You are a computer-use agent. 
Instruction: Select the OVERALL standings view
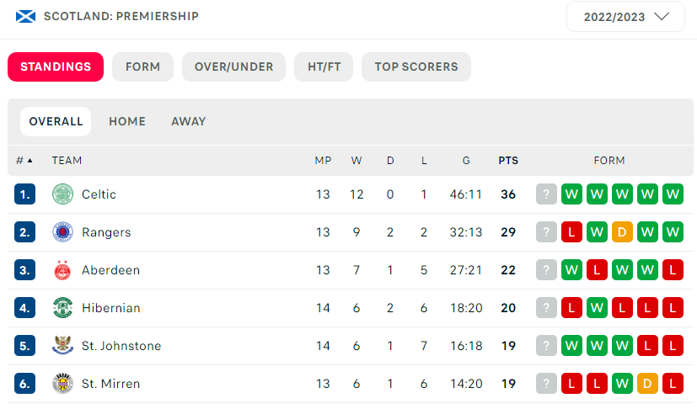tap(56, 122)
